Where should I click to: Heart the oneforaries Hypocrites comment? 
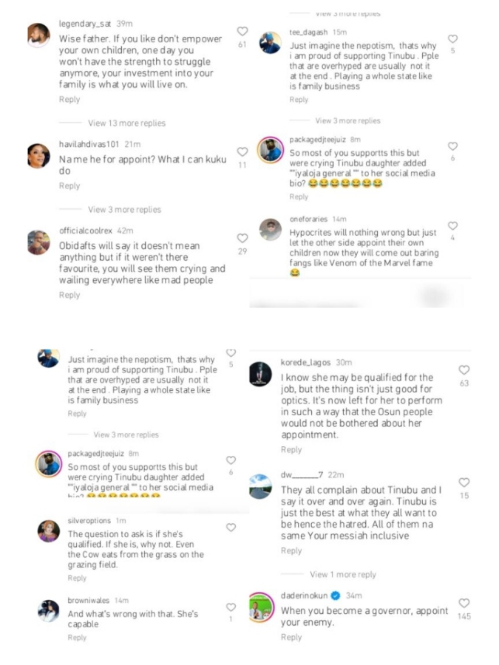(452, 225)
